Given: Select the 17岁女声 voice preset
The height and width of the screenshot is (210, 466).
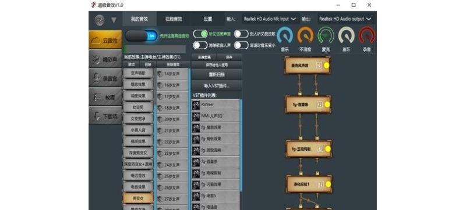Looking at the screenshot, I should pos(172,97).
